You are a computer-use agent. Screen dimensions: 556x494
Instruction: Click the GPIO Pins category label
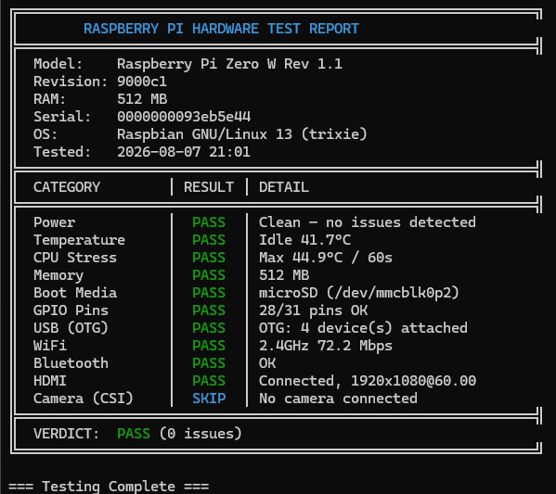71,310
